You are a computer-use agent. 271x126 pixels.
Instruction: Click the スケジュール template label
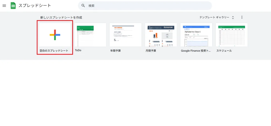(x=224, y=51)
